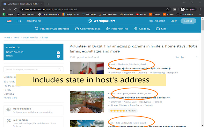Open Elasticsearch bookmark
204x127 pixels.
(185, 14)
